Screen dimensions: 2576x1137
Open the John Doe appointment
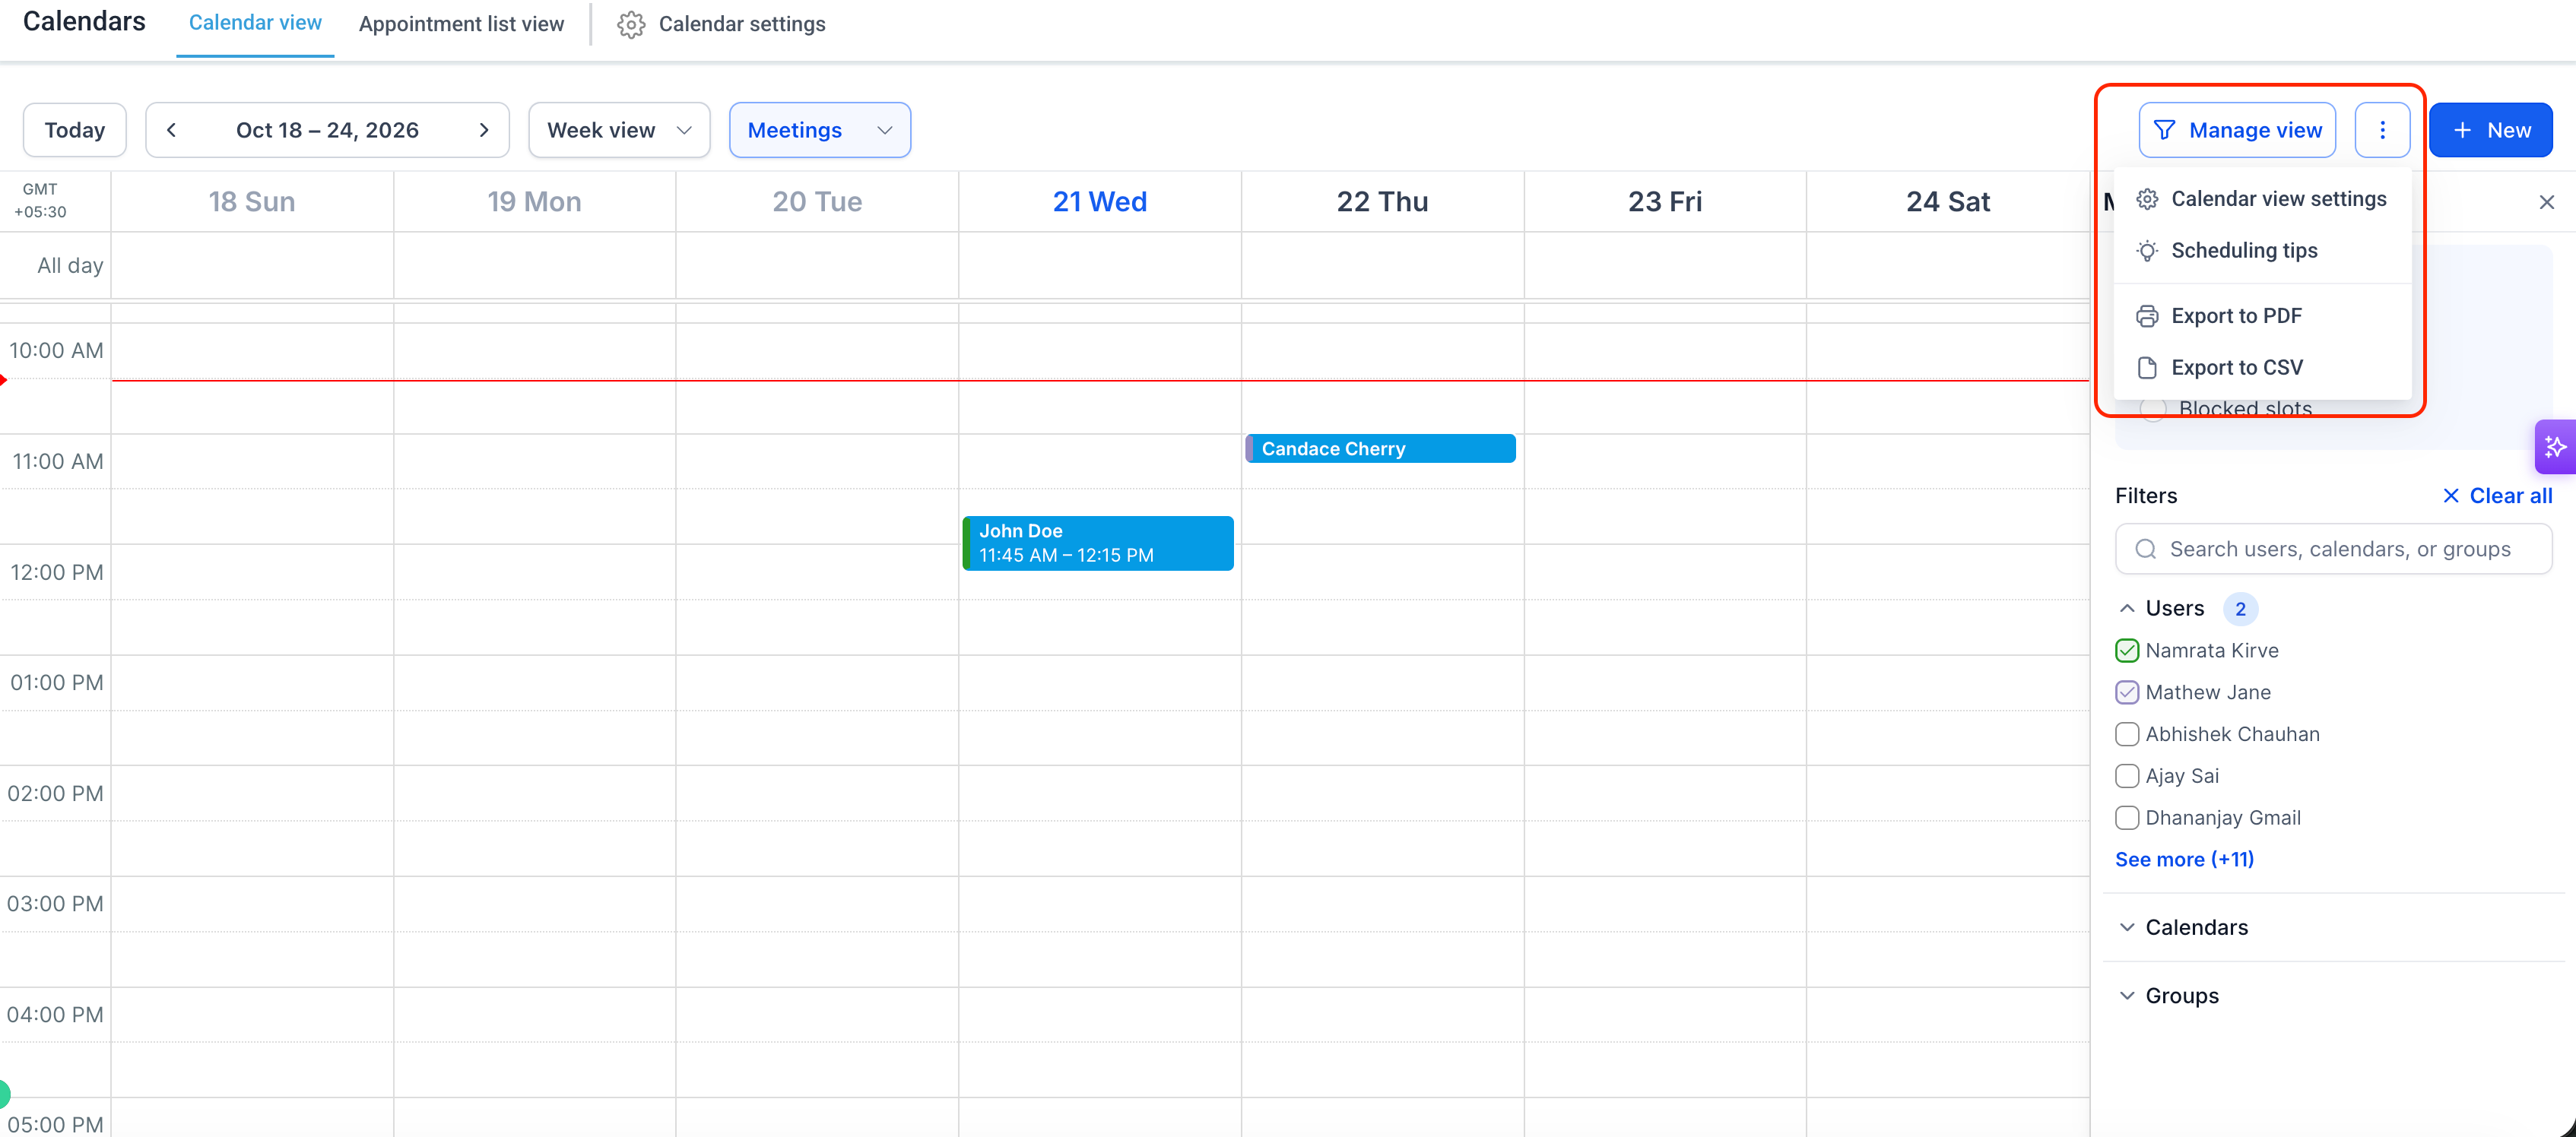(x=1097, y=543)
